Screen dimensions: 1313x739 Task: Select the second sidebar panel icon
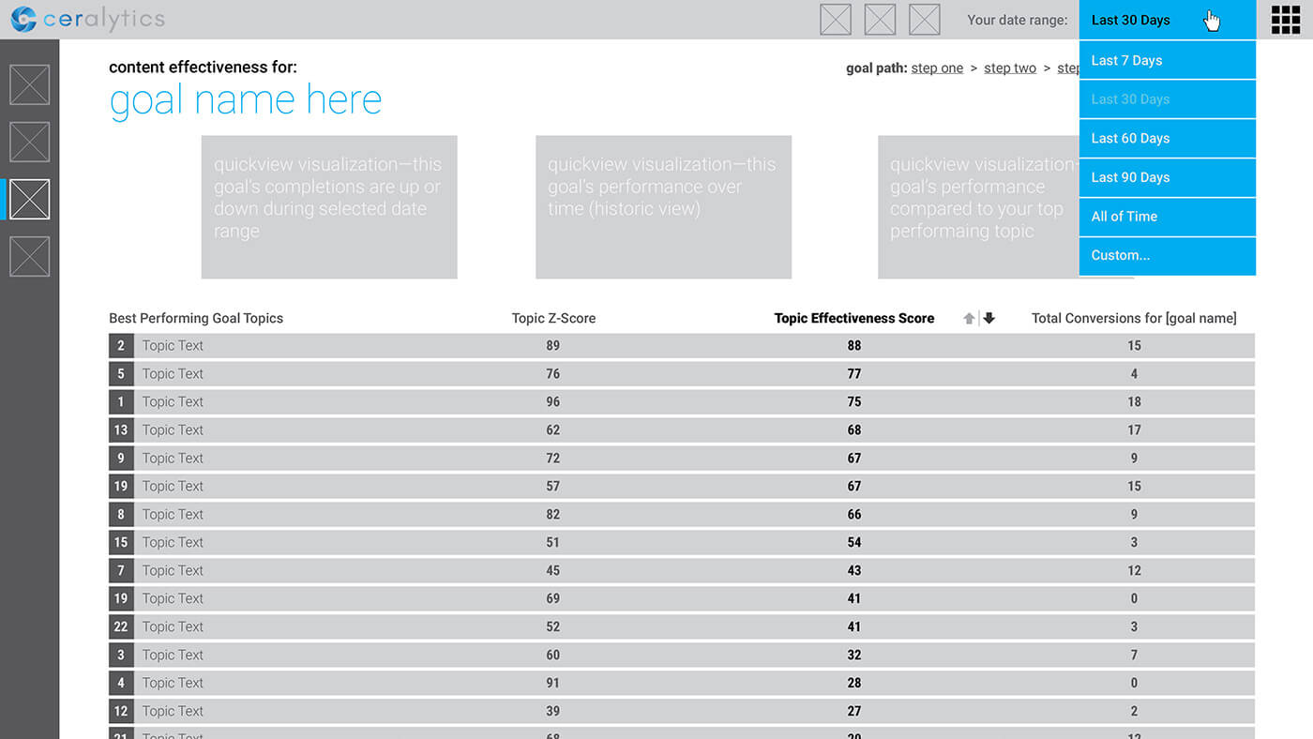click(29, 142)
